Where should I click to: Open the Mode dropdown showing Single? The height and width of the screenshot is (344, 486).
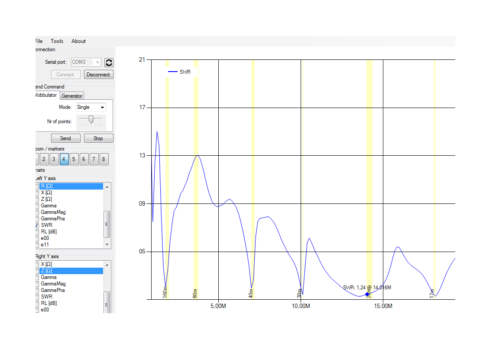pos(91,107)
